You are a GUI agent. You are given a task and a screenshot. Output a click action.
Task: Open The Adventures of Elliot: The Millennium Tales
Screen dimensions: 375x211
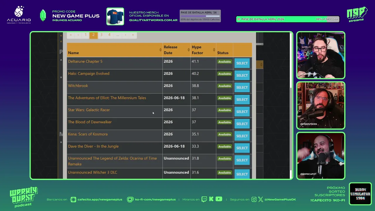[x=107, y=98]
